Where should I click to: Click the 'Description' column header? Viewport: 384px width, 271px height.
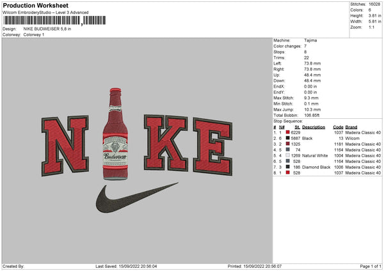[x=314, y=127]
